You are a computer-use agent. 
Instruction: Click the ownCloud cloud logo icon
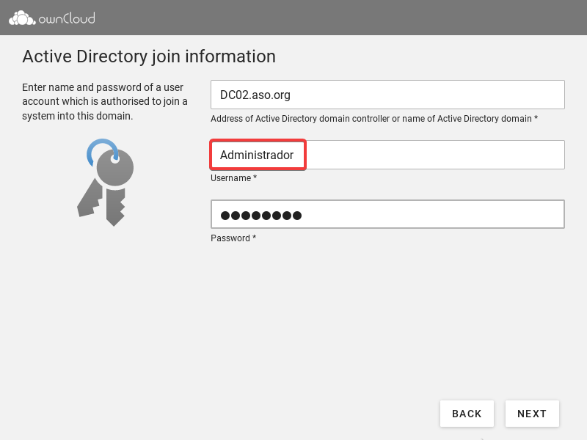coord(20,18)
